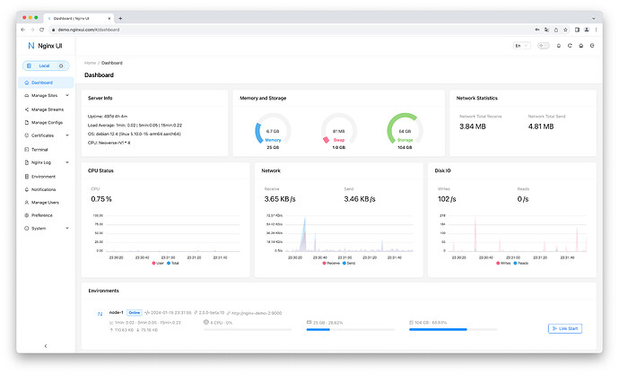Click node-1 storage usage progress bar

click(453, 329)
